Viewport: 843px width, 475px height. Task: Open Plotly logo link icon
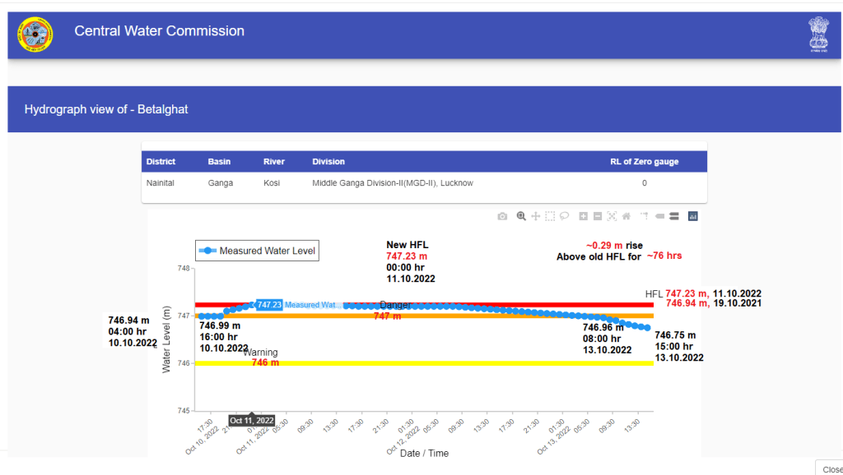tap(692, 216)
